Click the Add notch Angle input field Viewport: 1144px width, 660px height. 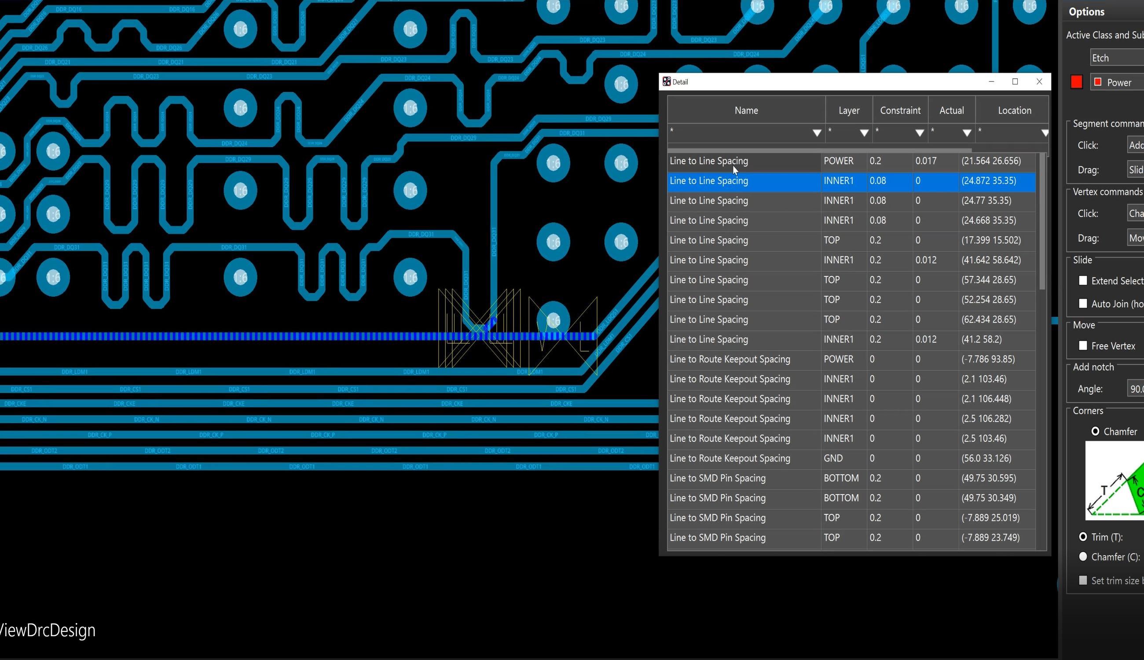click(1135, 389)
